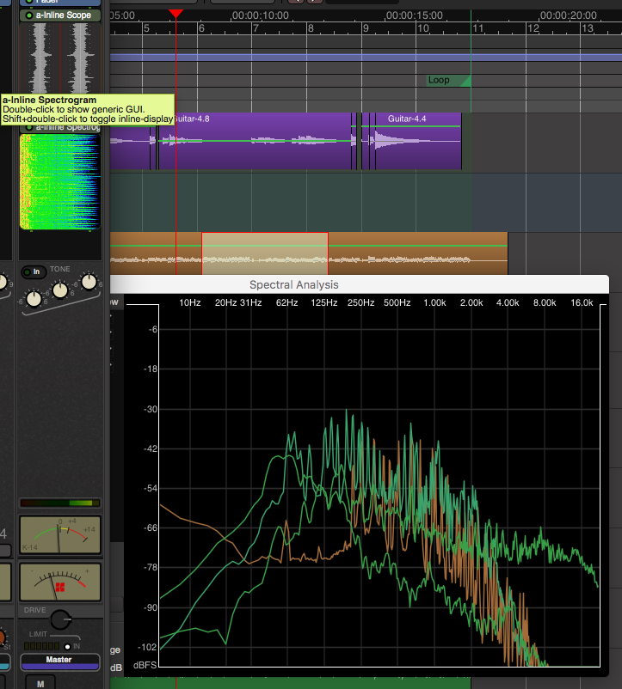The height and width of the screenshot is (689, 622).
Task: Click the highlighted selected orange region
Action: 264,253
